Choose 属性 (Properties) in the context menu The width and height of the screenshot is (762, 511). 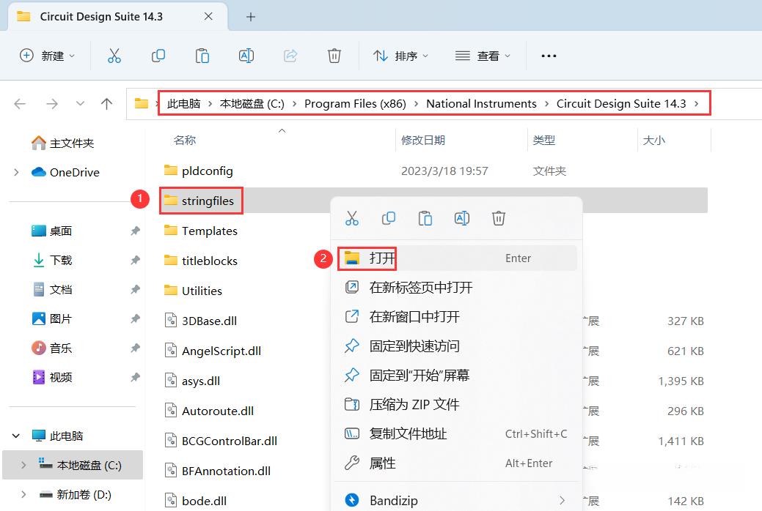[457, 463]
